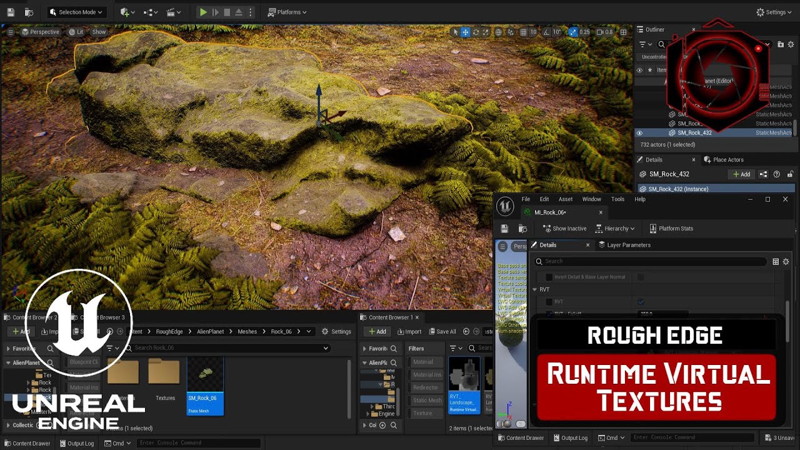800x450 pixels.
Task: Toggle the RVT parameter override checkbox
Action: [549, 302]
